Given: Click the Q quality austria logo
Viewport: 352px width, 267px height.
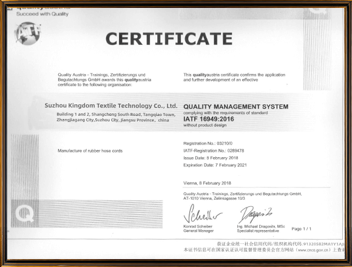Looking at the screenshot, I should [x=25, y=214].
